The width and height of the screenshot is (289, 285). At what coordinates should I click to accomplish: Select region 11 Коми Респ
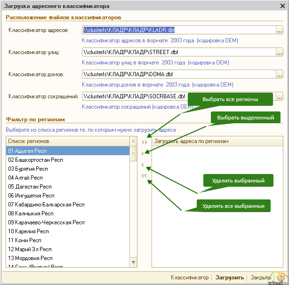68,240
